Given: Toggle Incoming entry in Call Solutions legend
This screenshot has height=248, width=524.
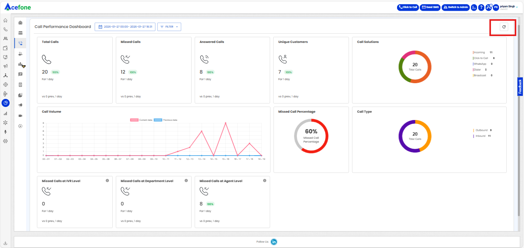Looking at the screenshot, I should click(479, 52).
